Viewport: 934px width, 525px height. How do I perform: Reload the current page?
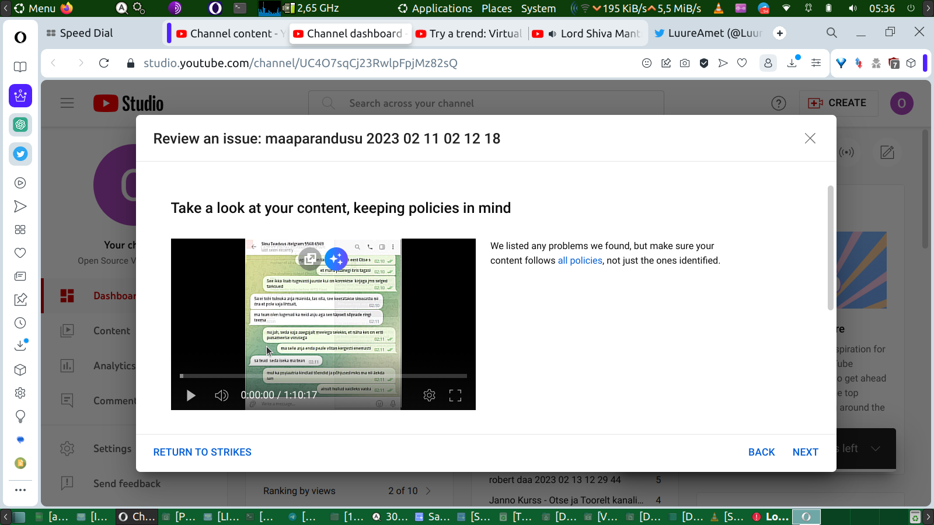pyautogui.click(x=104, y=63)
